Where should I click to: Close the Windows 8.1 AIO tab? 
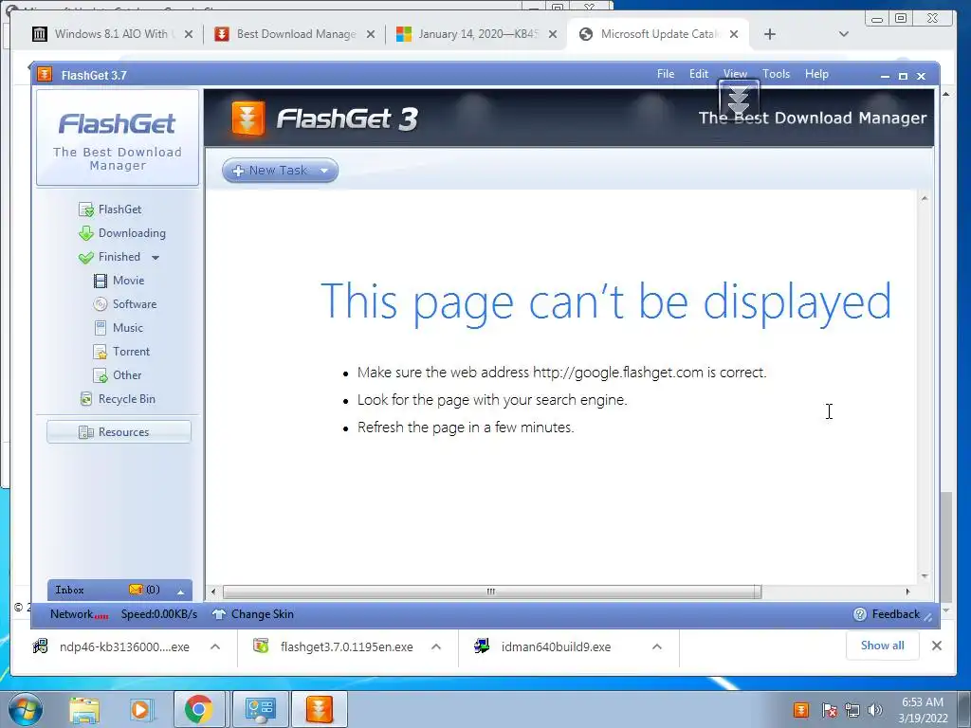189,34
